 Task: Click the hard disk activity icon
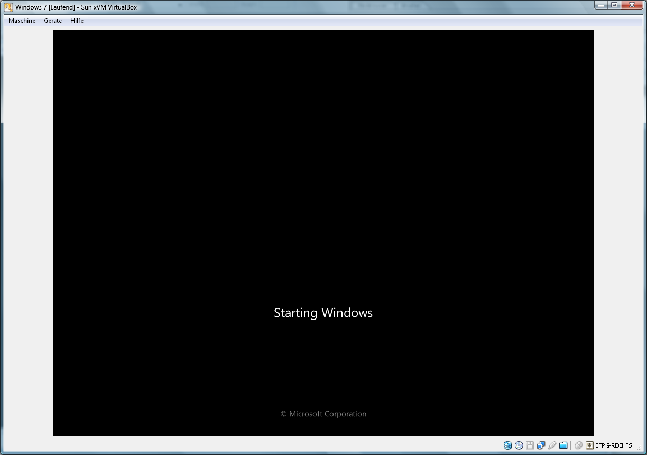tap(507, 445)
